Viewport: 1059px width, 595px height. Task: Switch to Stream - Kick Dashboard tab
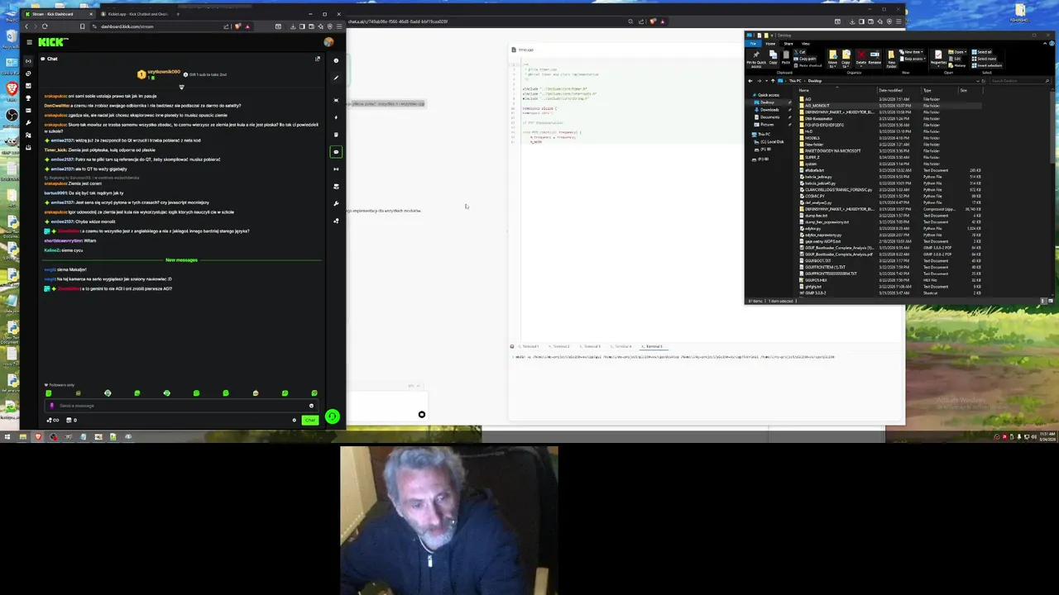58,14
